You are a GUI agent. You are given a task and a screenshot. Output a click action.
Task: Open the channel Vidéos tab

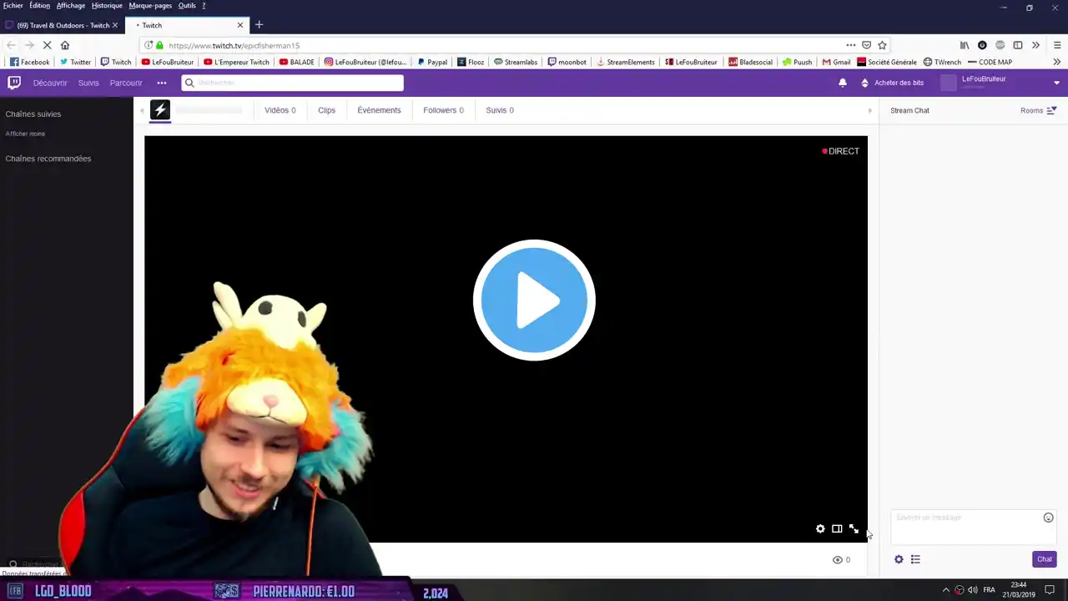[x=280, y=110]
